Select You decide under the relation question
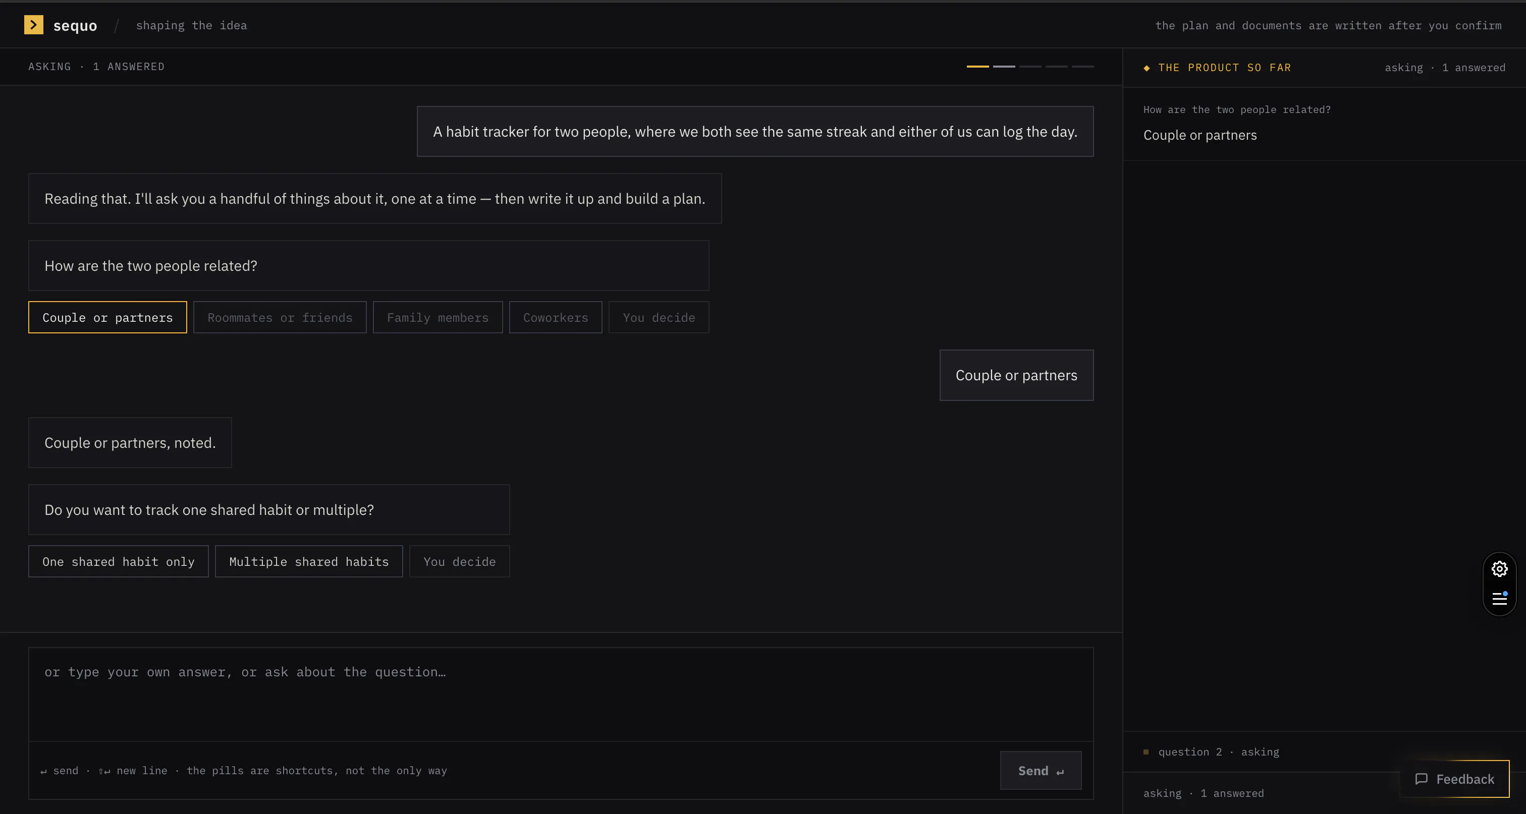 659,317
